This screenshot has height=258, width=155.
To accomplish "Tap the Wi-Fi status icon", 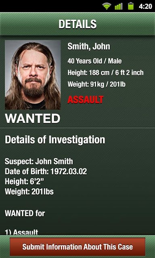I will (107, 6).
